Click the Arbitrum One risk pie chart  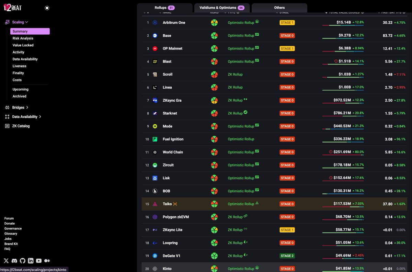214,23
